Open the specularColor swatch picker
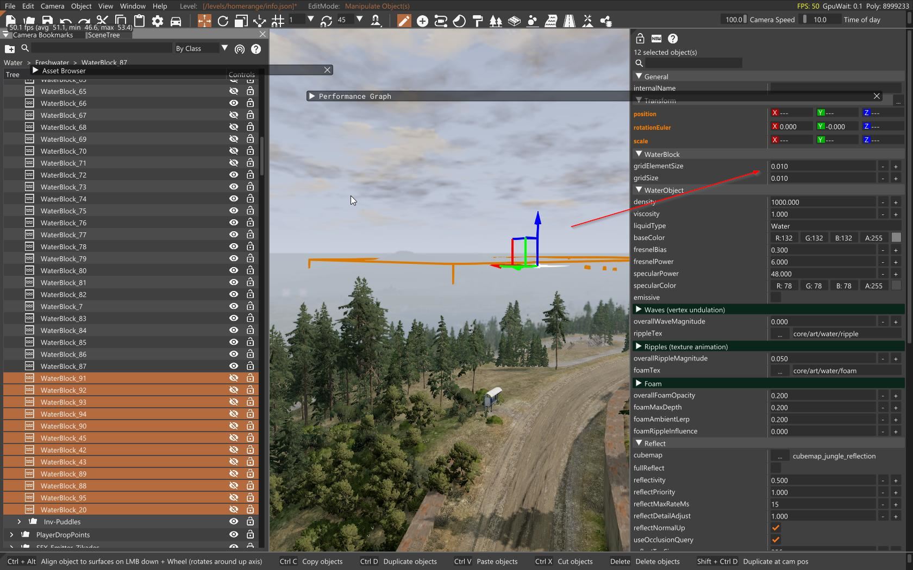Screen dimensions: 913x570 [x=896, y=286]
